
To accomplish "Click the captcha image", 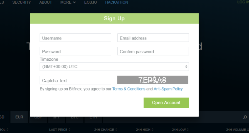I will point(153,80).
